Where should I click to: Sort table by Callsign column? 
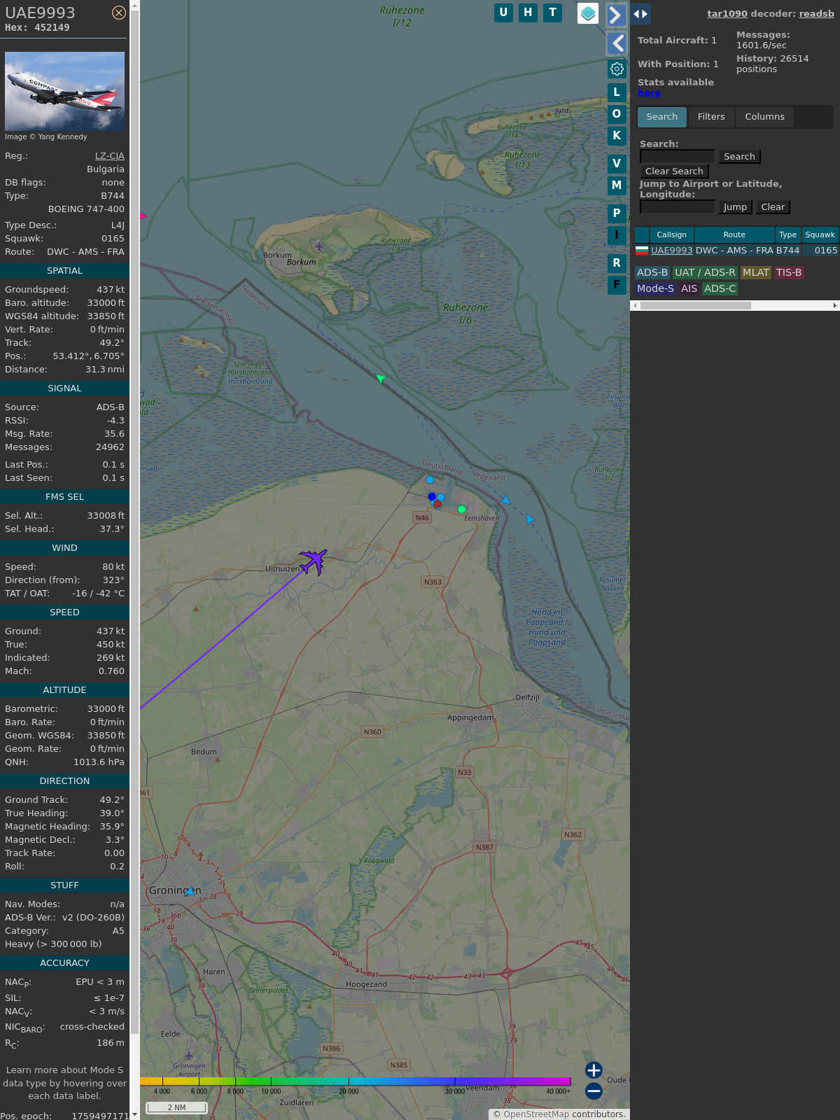click(x=671, y=235)
